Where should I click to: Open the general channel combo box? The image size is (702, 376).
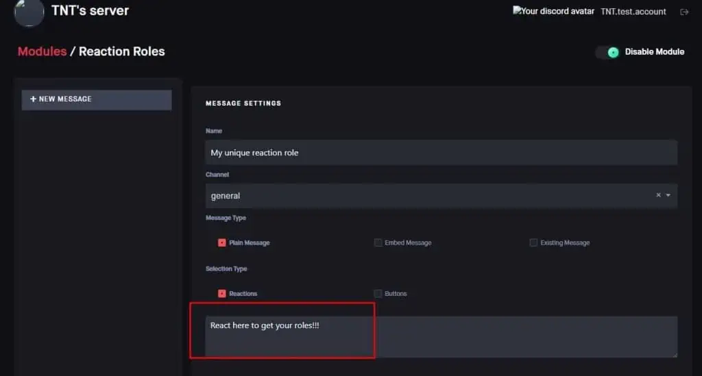click(425, 195)
